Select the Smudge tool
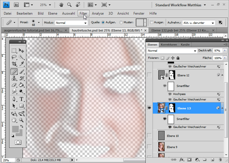The height and width of the screenshot is (163, 229). point(14,91)
